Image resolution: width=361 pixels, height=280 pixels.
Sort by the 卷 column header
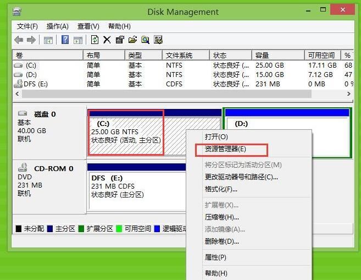(x=48, y=56)
